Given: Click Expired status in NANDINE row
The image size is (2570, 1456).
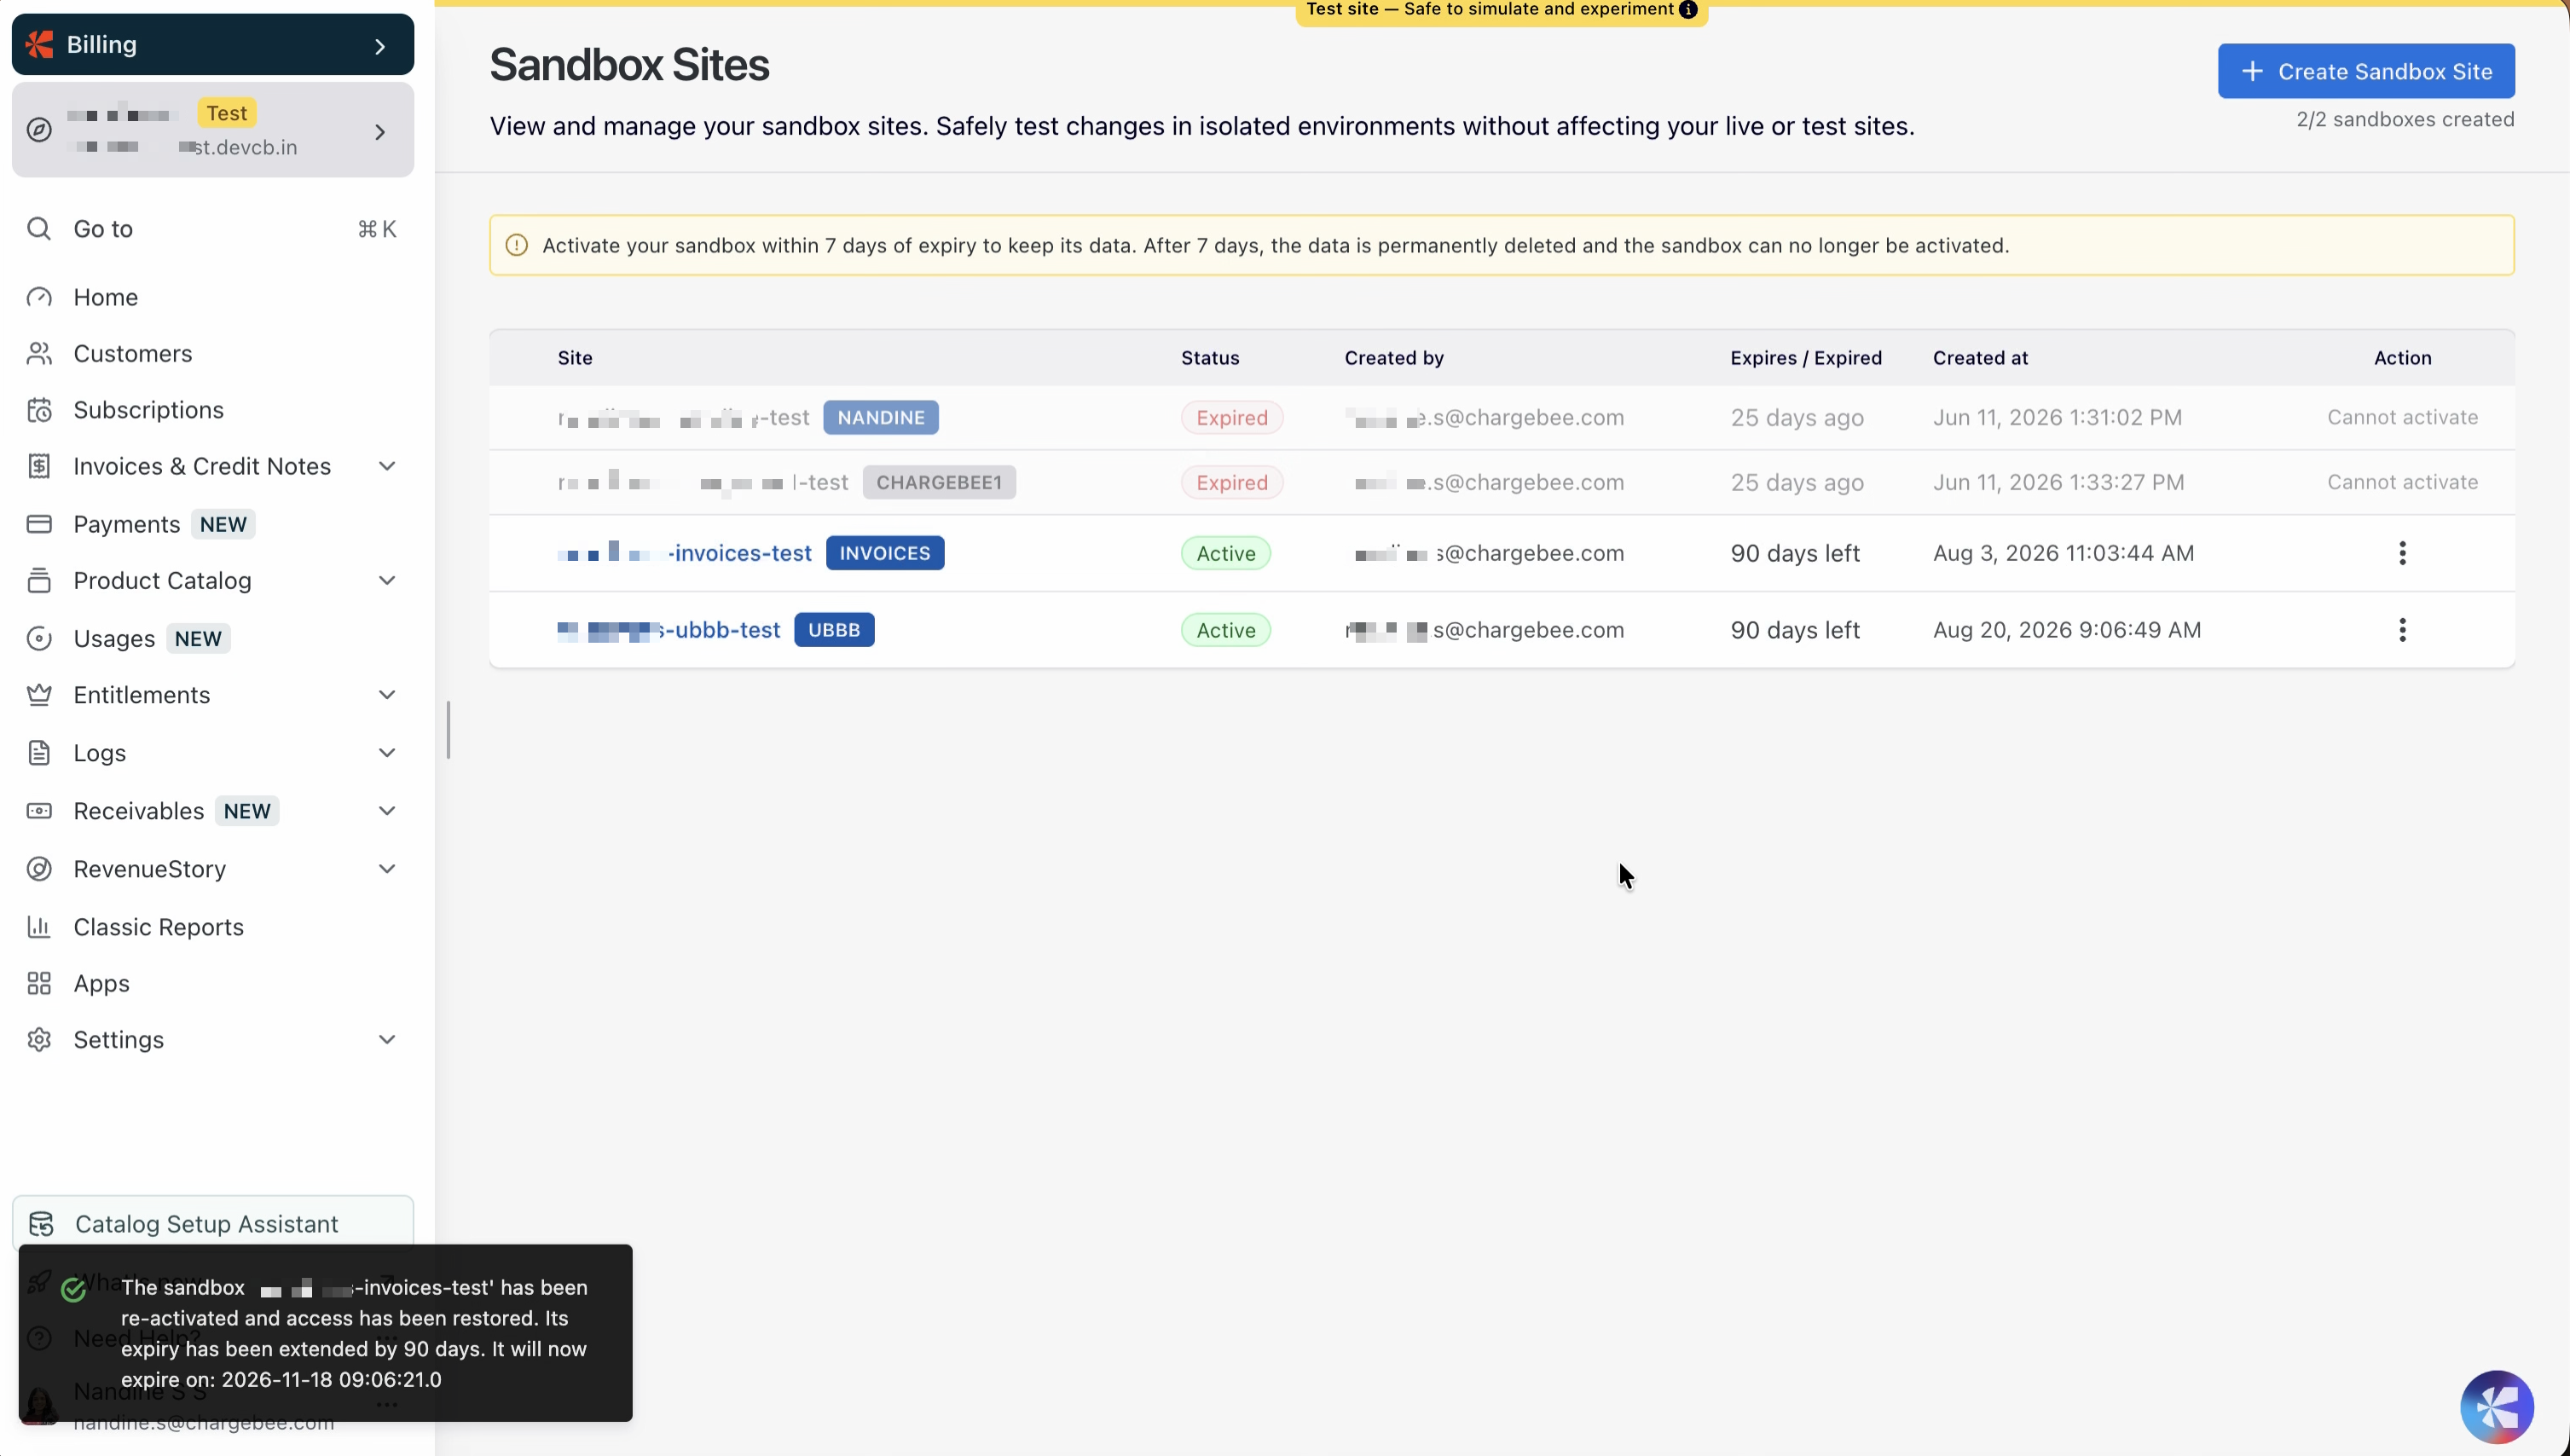Looking at the screenshot, I should 1232,418.
